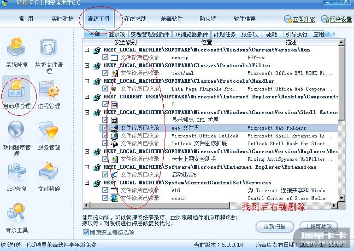The image size is (354, 251).
Task: Uncheck the text/xml entry checkbox
Action: [105, 73]
